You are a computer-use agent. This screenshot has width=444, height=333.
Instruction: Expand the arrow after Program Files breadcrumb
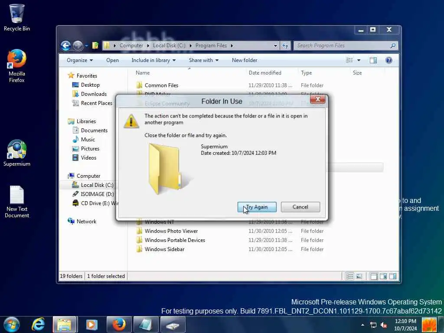pyautogui.click(x=232, y=46)
